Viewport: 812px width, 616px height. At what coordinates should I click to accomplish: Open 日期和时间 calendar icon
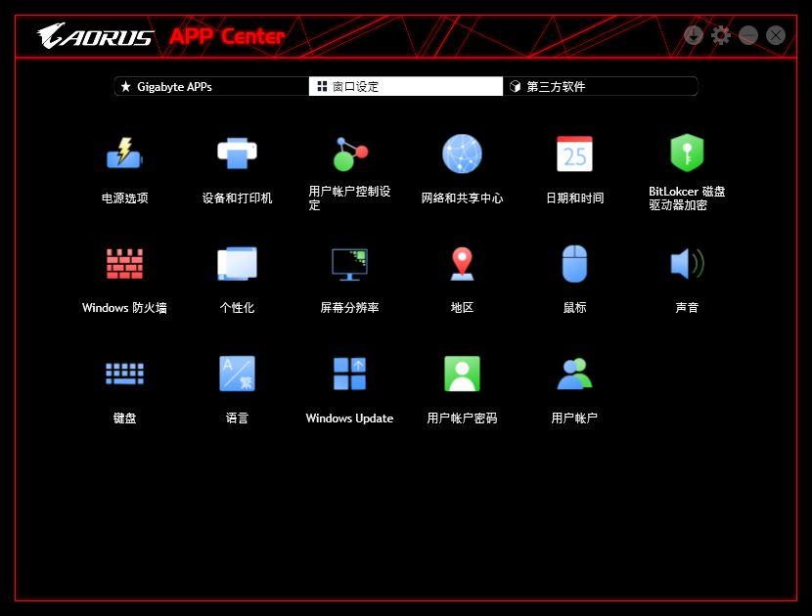[574, 154]
